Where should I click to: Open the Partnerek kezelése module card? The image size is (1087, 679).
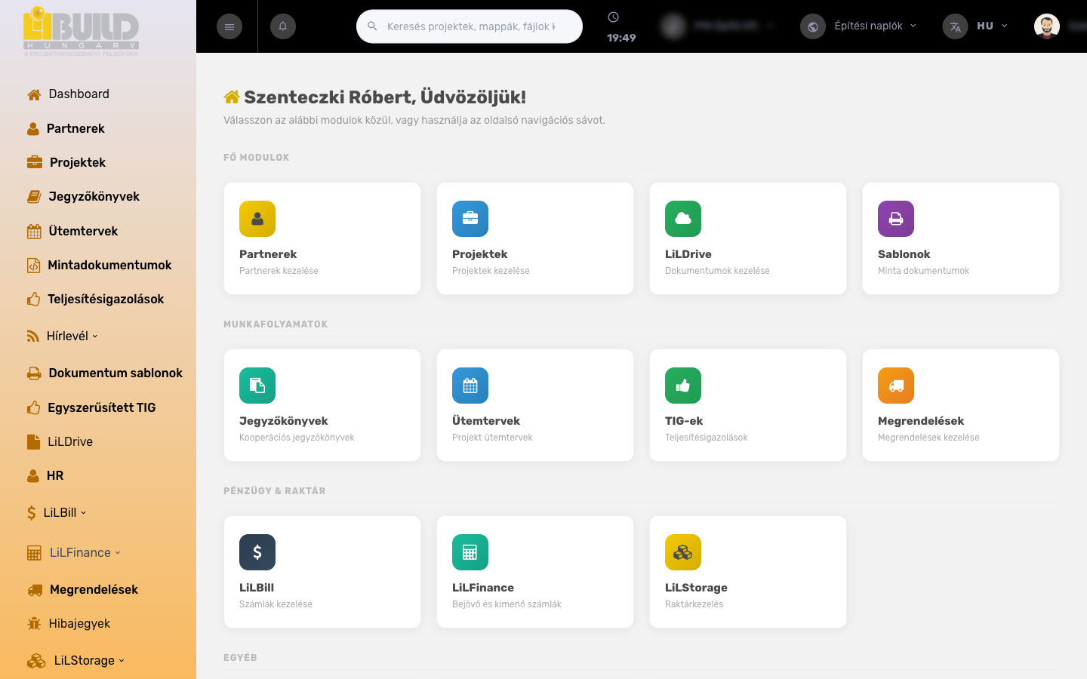(x=322, y=238)
